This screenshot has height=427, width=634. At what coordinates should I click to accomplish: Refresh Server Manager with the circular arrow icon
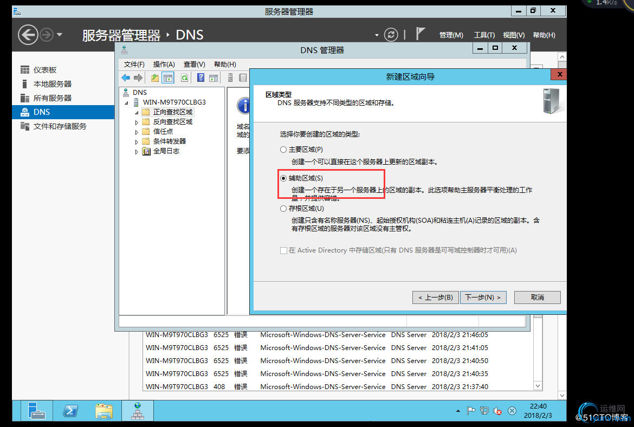pos(391,35)
